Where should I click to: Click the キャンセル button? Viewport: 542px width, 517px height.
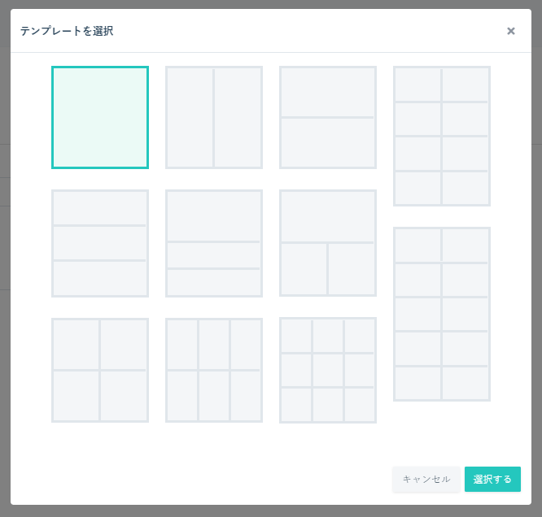pos(426,479)
